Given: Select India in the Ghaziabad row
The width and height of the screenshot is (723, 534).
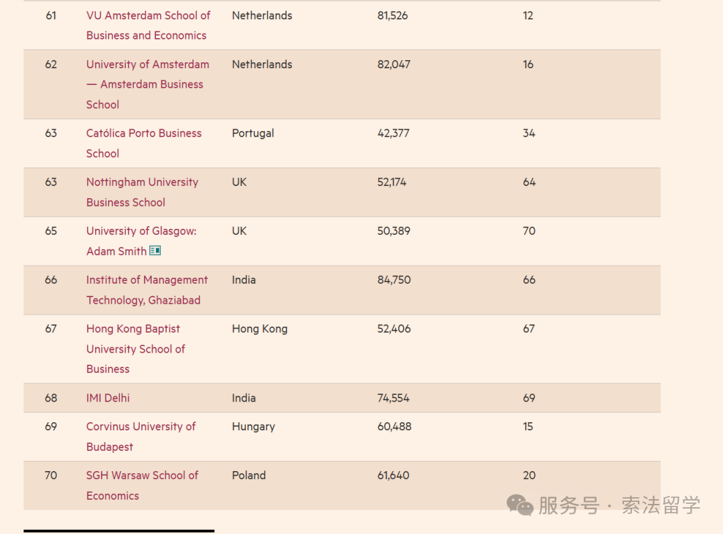Looking at the screenshot, I should point(244,280).
